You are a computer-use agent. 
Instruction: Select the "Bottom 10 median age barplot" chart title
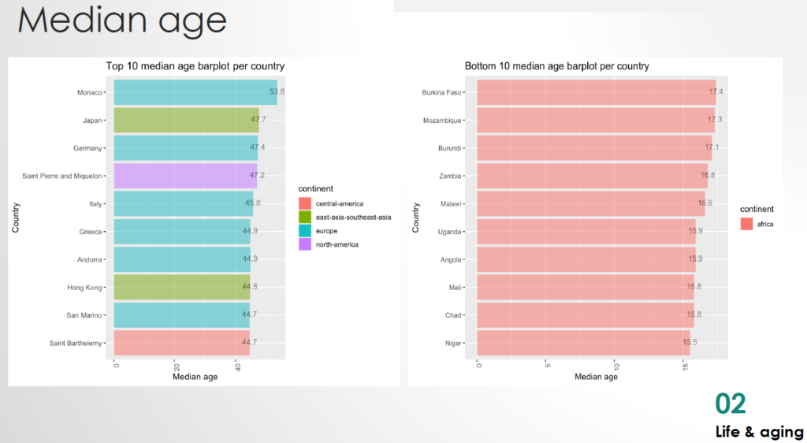tap(556, 66)
